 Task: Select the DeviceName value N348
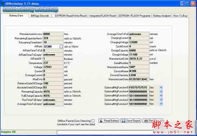tap(133, 71)
